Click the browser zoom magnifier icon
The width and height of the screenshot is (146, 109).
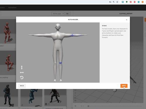114,2
